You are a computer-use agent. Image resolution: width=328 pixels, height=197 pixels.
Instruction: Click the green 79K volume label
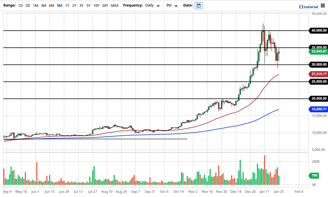tap(314, 176)
